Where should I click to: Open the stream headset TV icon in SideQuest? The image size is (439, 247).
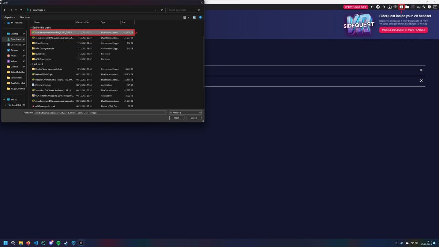pyautogui.click(x=390, y=7)
